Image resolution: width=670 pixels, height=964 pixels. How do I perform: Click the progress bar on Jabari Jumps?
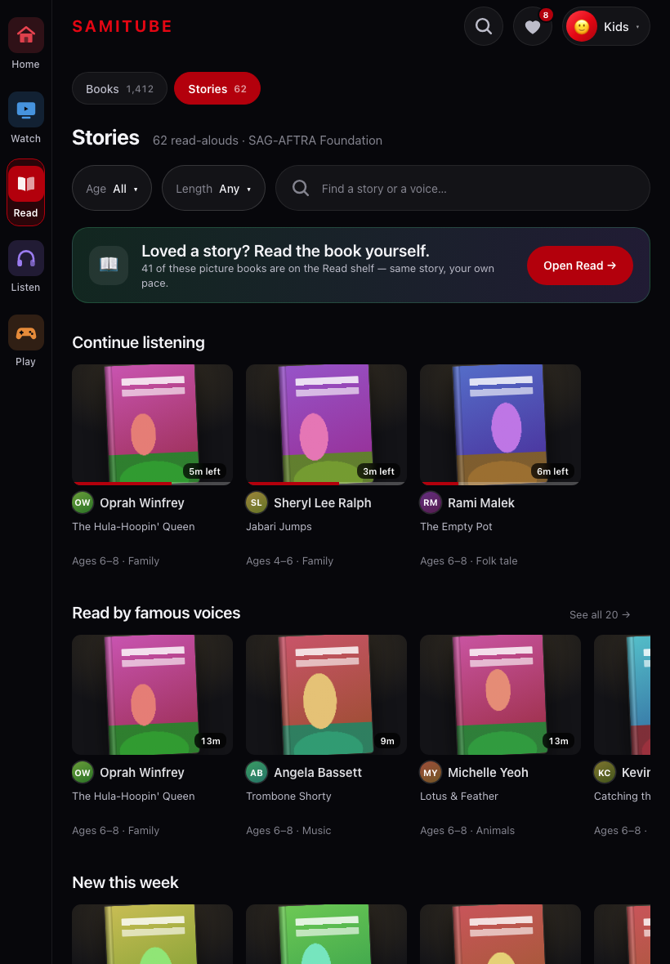326,484
